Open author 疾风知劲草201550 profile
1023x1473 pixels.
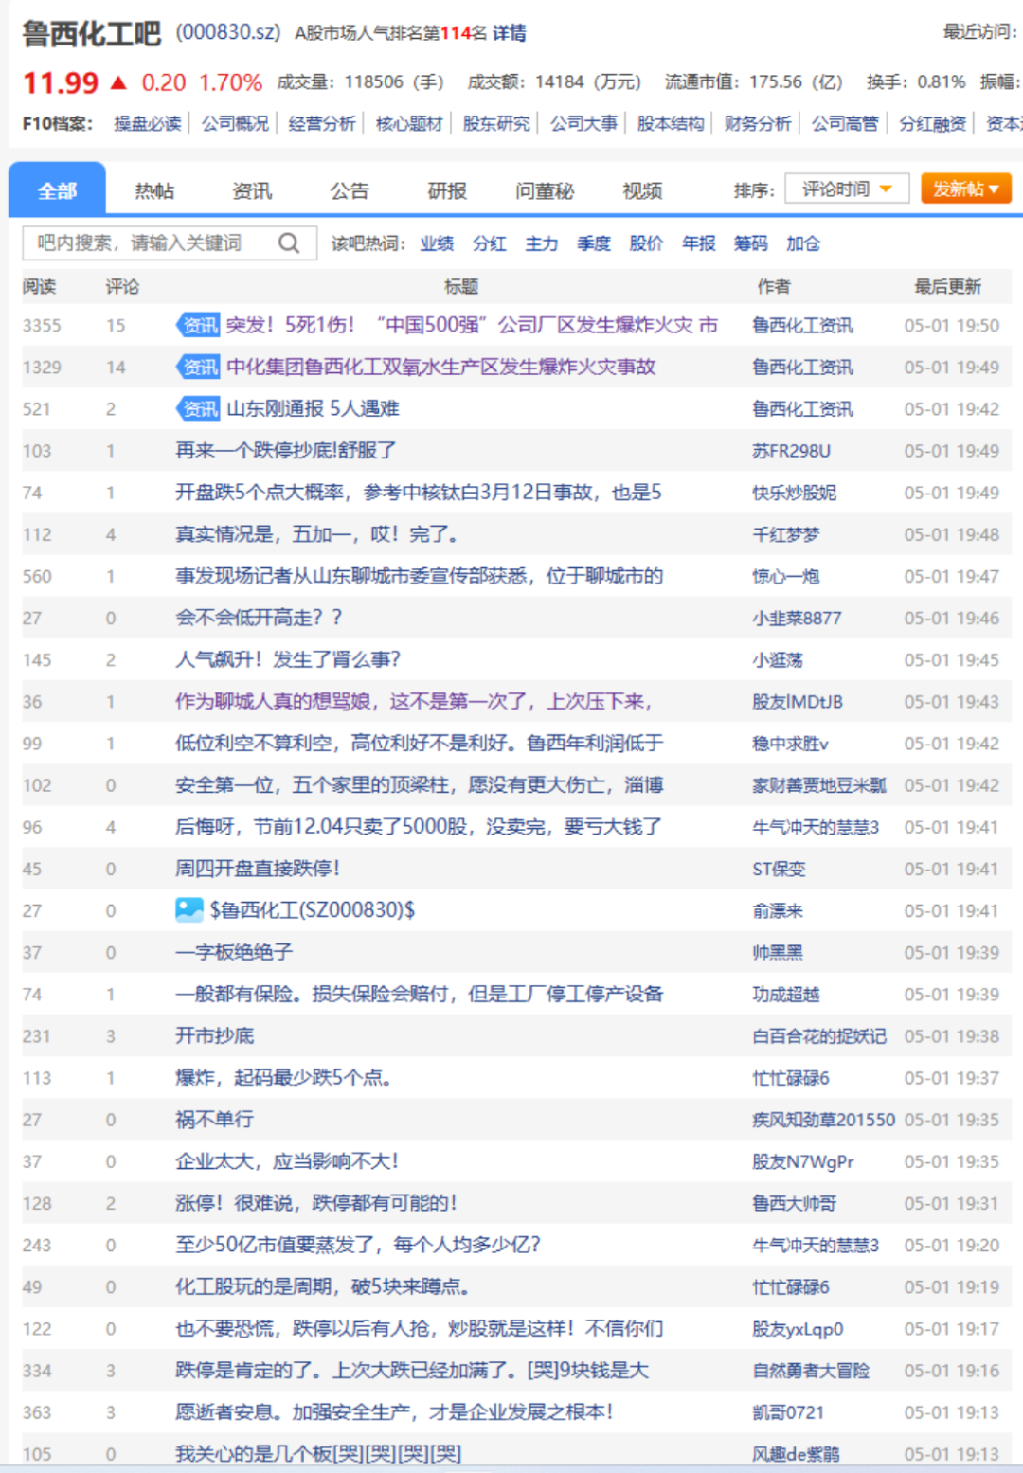coord(823,1119)
